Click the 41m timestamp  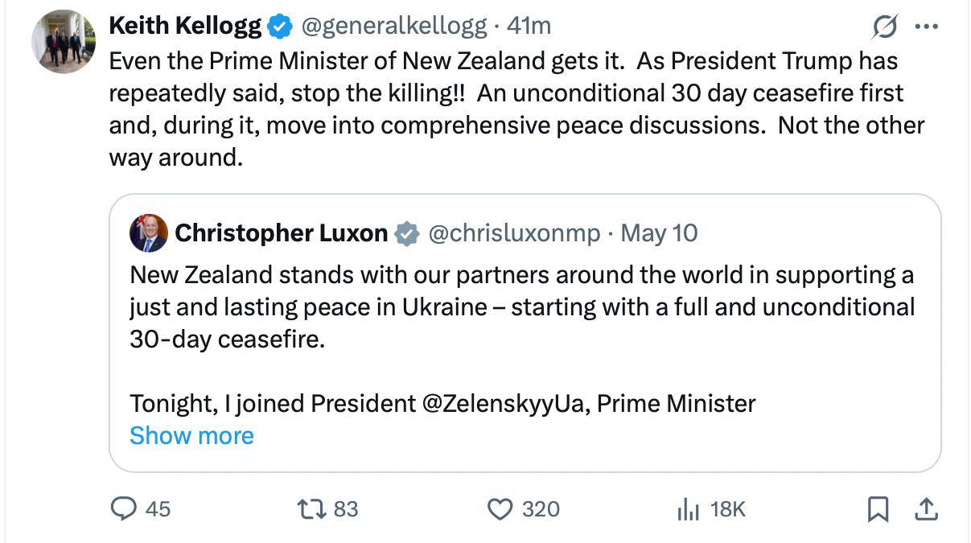tap(529, 27)
